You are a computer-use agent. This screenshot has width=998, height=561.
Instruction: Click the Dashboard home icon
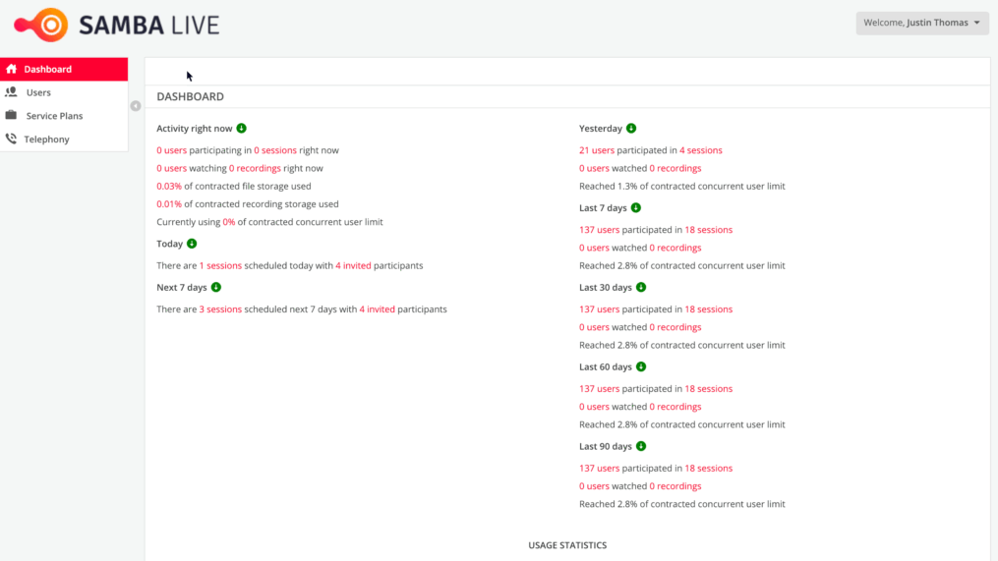click(12, 69)
